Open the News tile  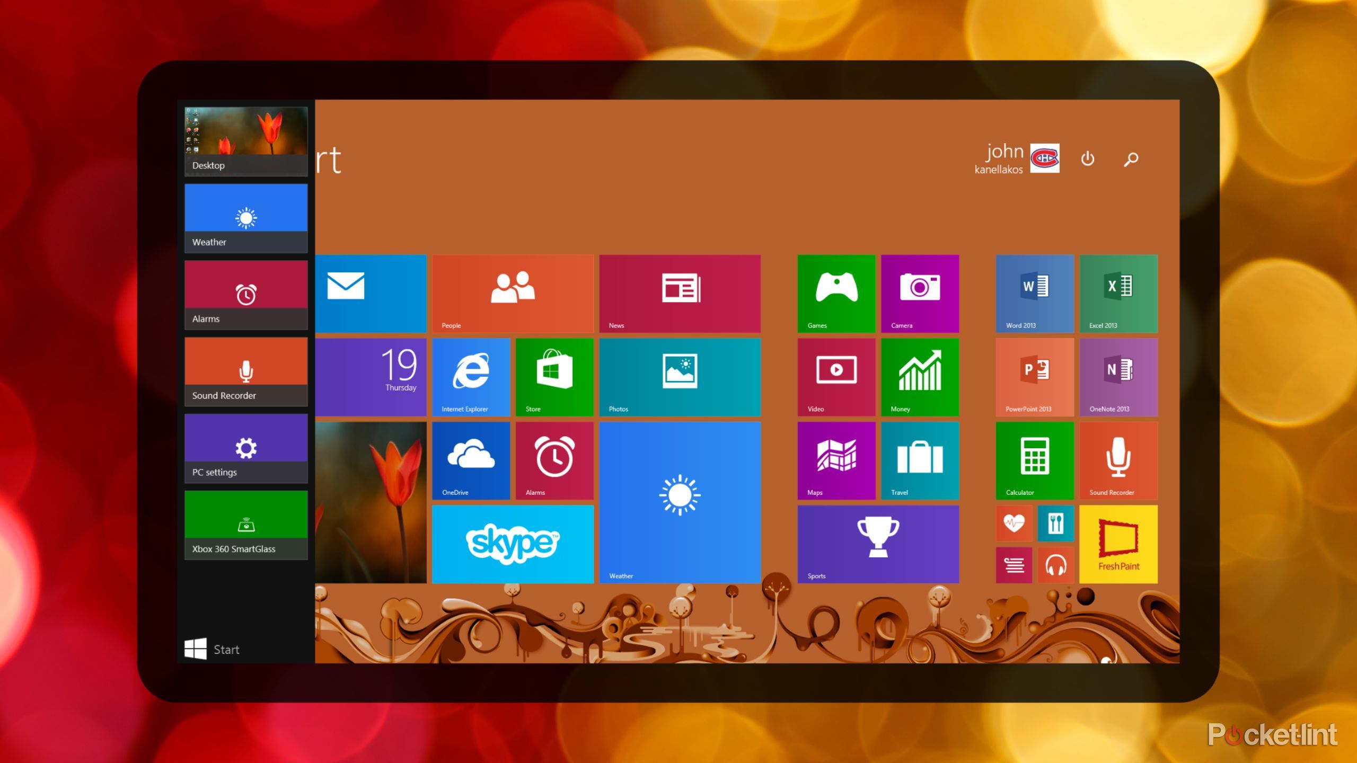(680, 294)
